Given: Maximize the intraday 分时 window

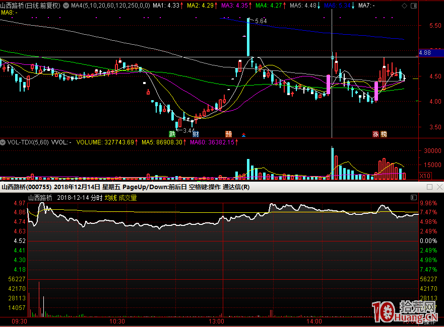Looking at the screenshot, I should tap(429, 187).
